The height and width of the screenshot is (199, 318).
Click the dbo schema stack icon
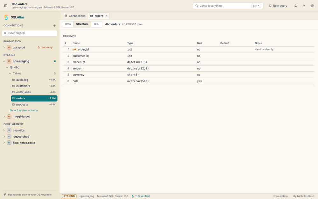pyautogui.click(x=11, y=68)
